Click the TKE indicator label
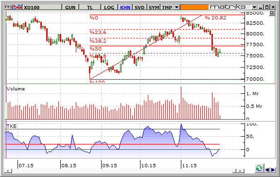 (12, 126)
